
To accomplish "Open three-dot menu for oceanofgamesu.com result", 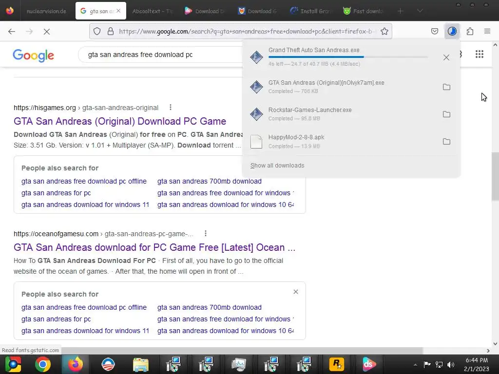I will [206, 233].
